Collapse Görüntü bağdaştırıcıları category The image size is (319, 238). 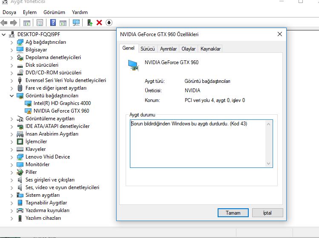click(12, 96)
